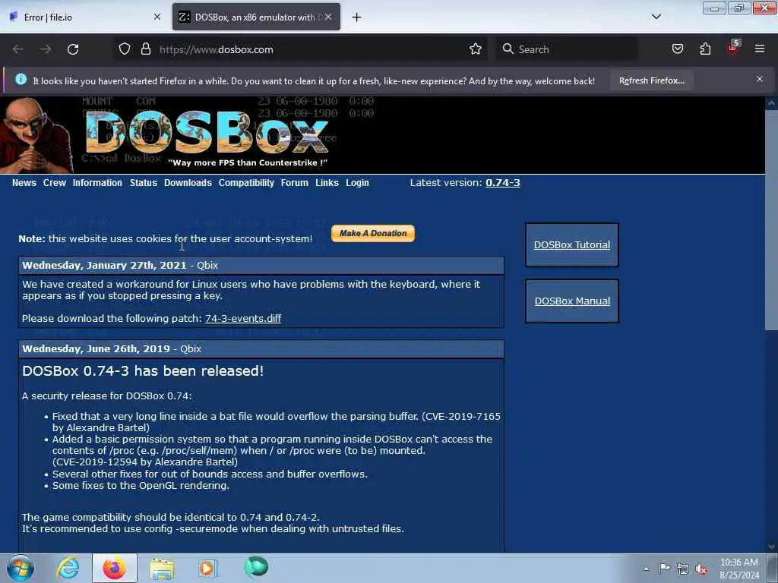Open the Extensions puzzle-piece icon
This screenshot has height=583, width=778.
coord(705,49)
